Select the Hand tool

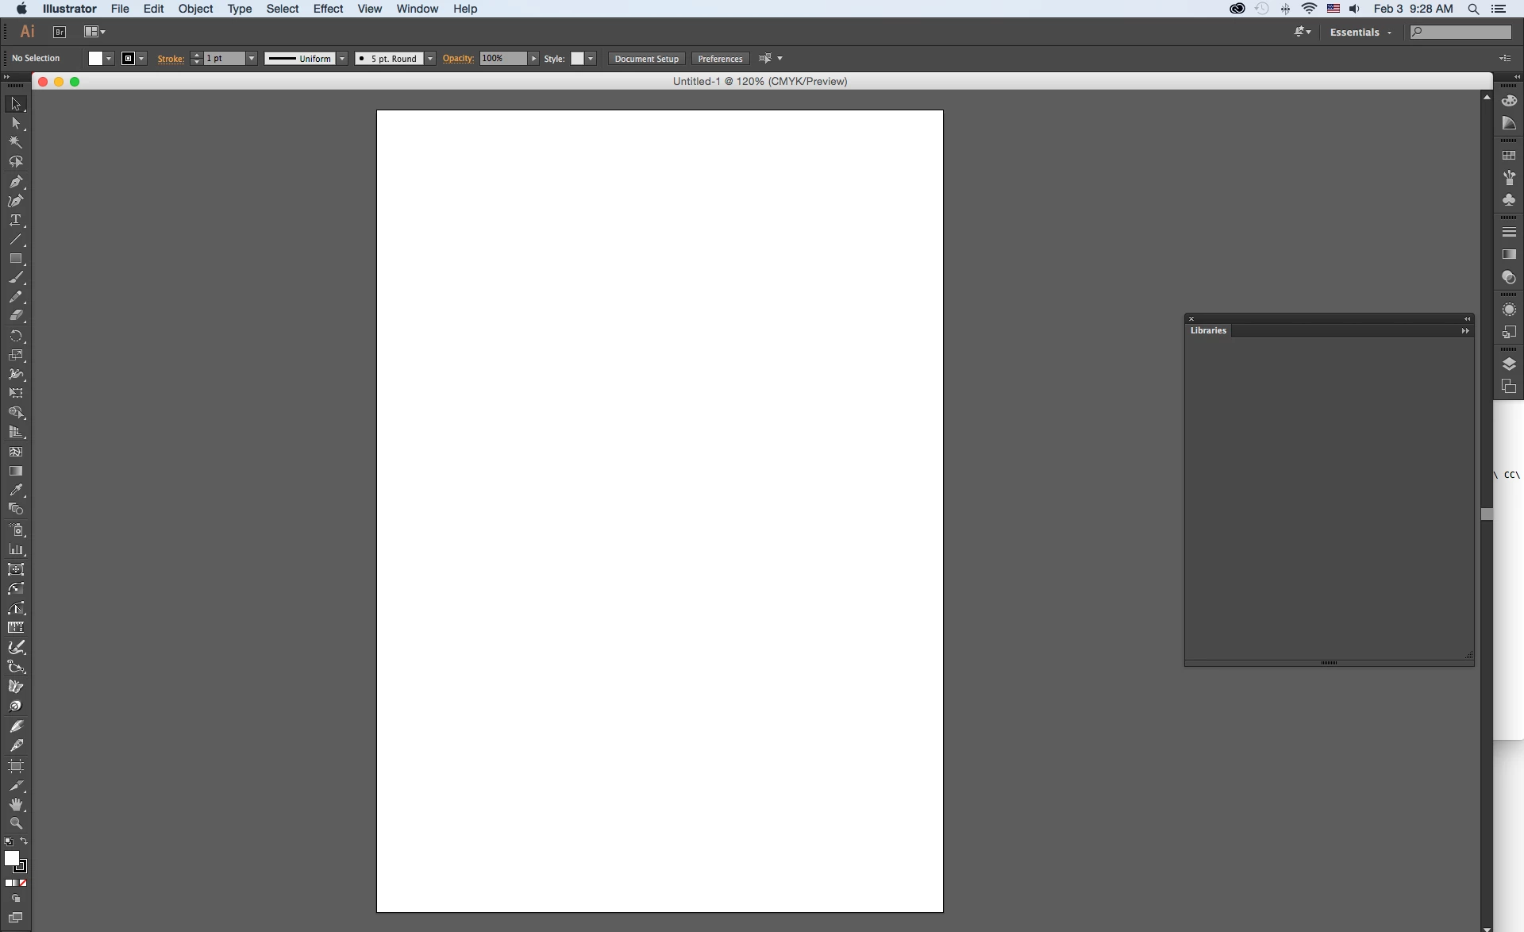tap(15, 804)
